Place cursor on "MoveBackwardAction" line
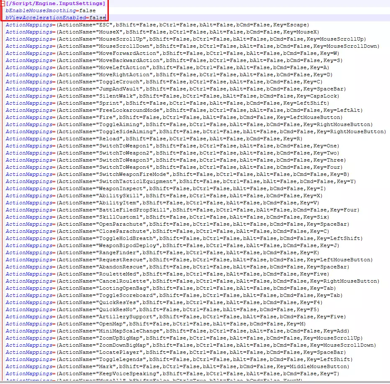The height and width of the screenshot is (384, 390). (174, 60)
